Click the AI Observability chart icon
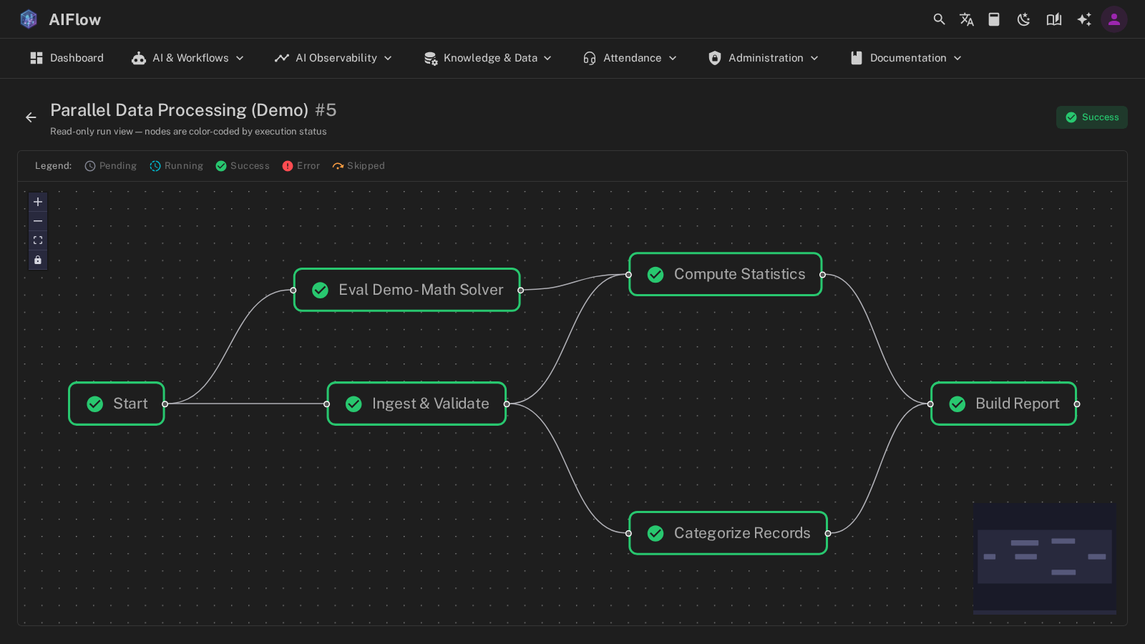This screenshot has height=644, width=1145. (x=282, y=58)
